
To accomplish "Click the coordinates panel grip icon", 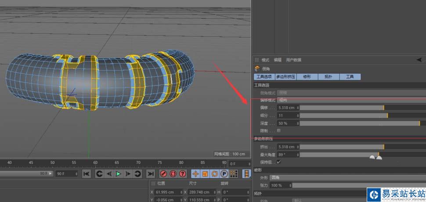I will tap(153, 184).
